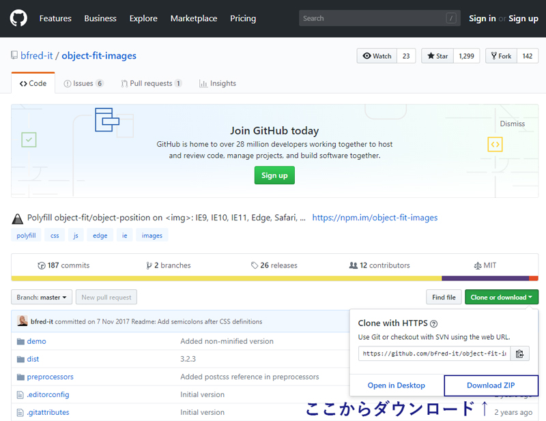This screenshot has width=546, height=421.
Task: Switch to the Pull requests tab
Action: tap(152, 83)
